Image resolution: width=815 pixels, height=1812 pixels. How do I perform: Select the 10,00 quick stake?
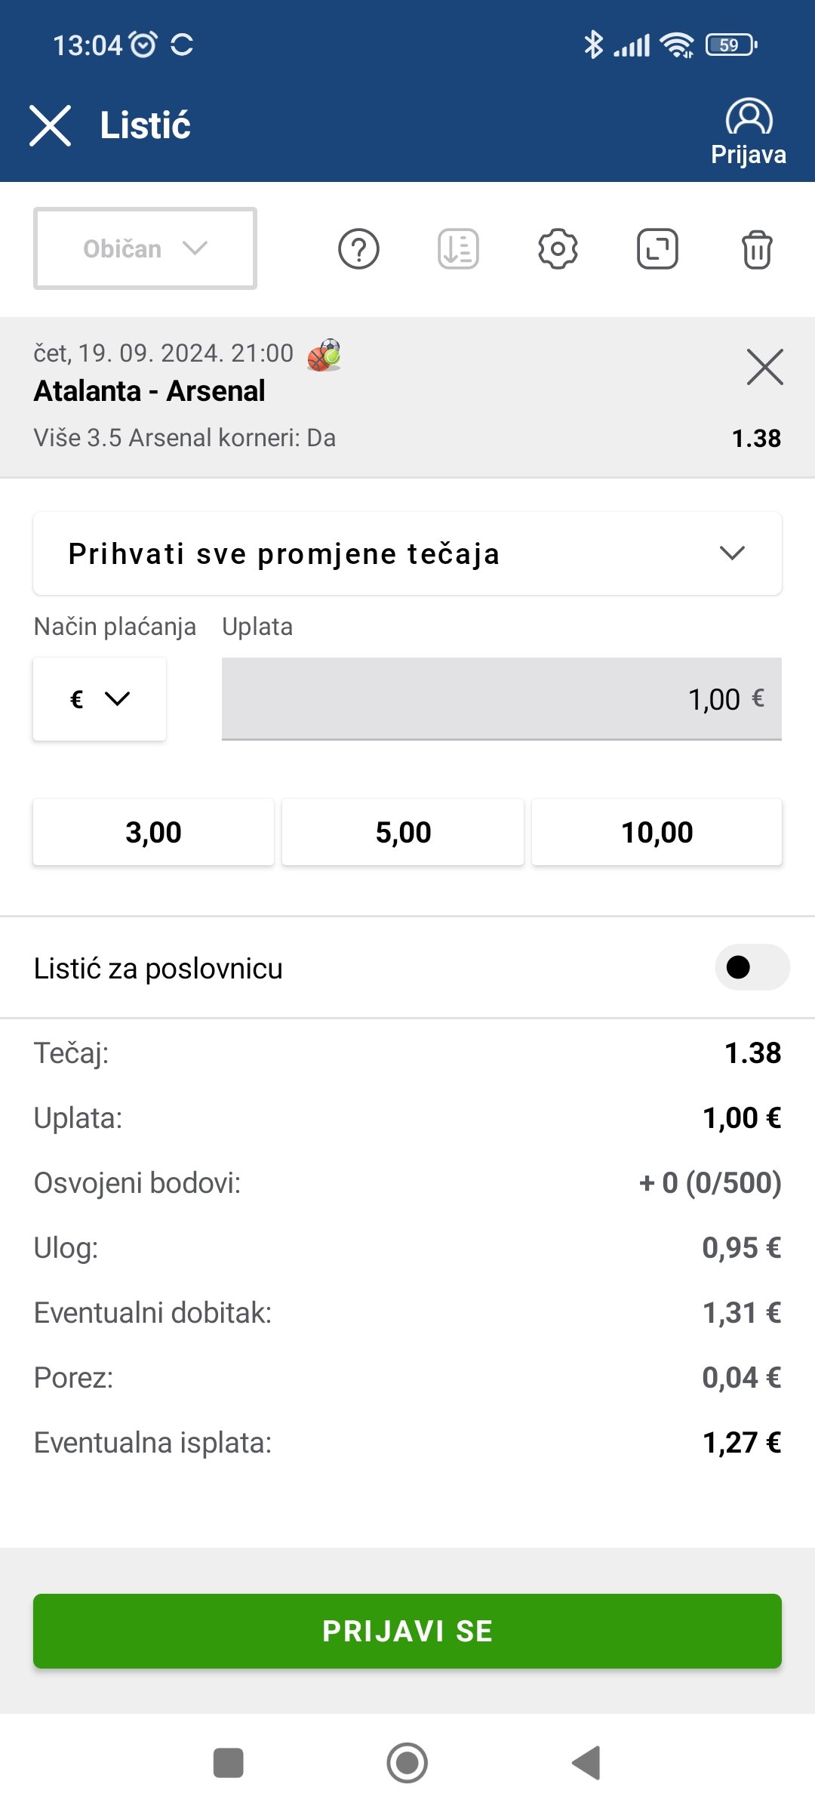point(657,832)
